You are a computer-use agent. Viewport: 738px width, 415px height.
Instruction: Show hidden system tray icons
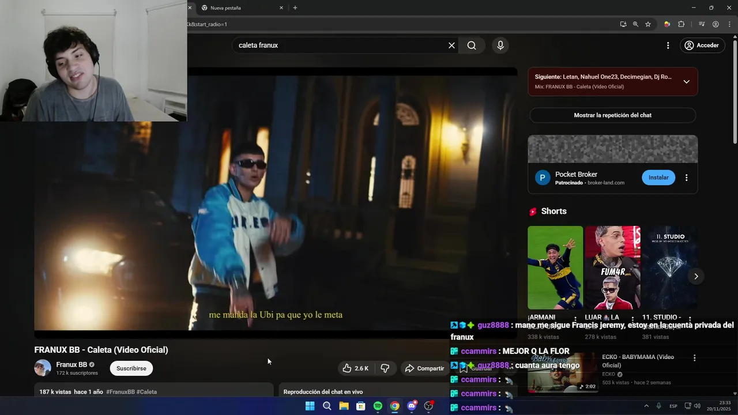(646, 406)
